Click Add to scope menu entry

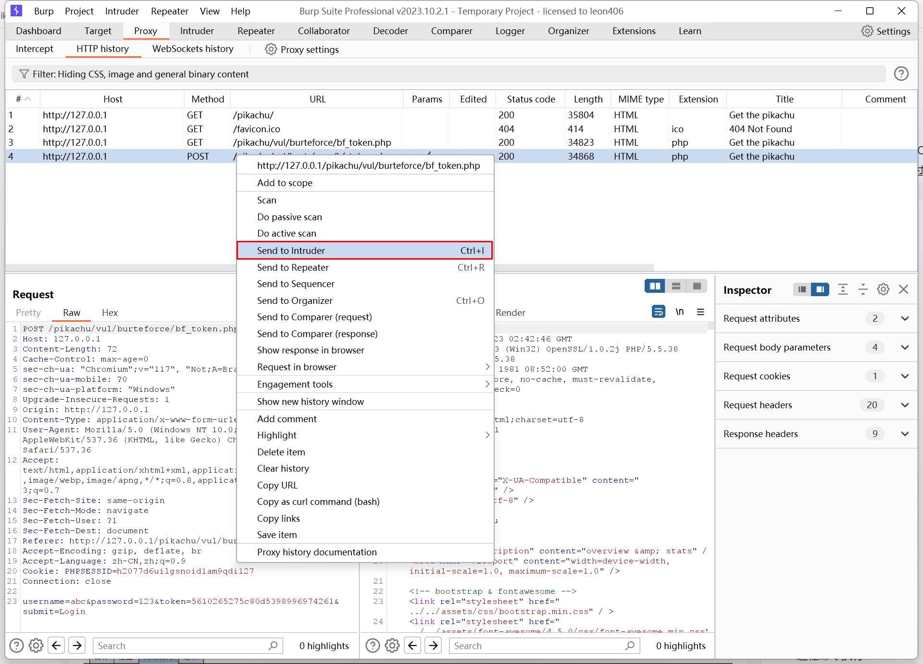click(365, 183)
